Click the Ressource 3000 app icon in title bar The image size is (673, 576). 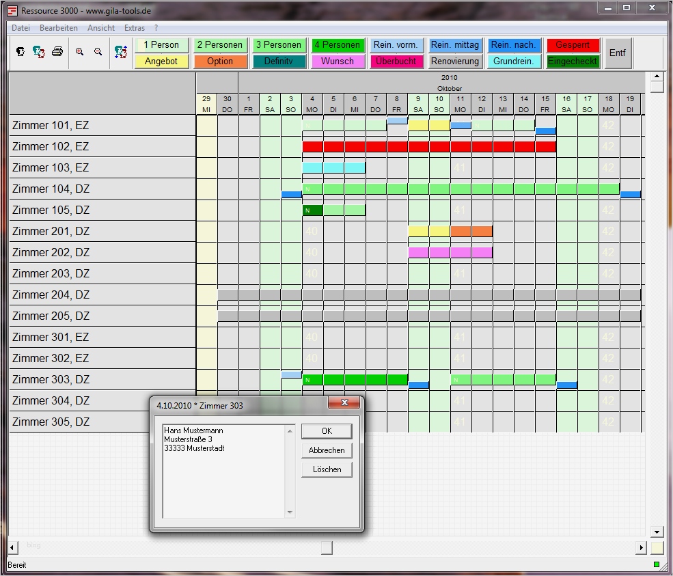13,11
